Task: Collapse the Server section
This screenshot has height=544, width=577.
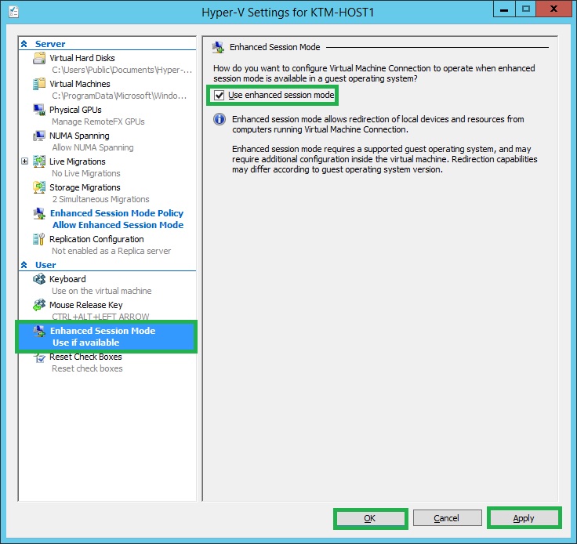Action: (24, 44)
